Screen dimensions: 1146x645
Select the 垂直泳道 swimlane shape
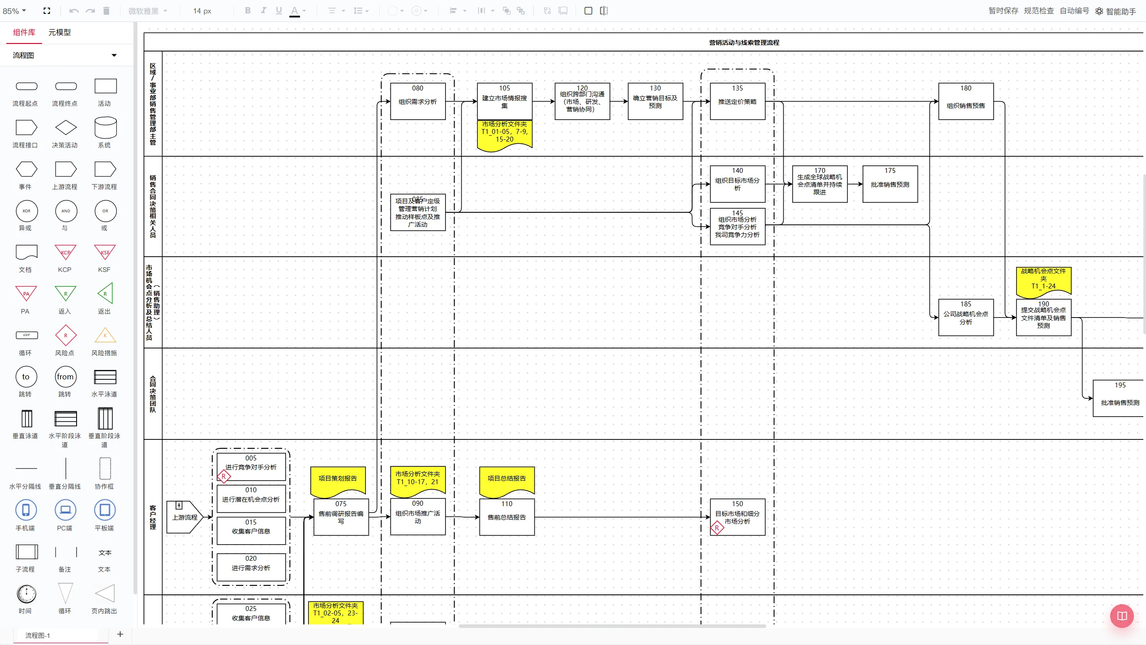(26, 419)
